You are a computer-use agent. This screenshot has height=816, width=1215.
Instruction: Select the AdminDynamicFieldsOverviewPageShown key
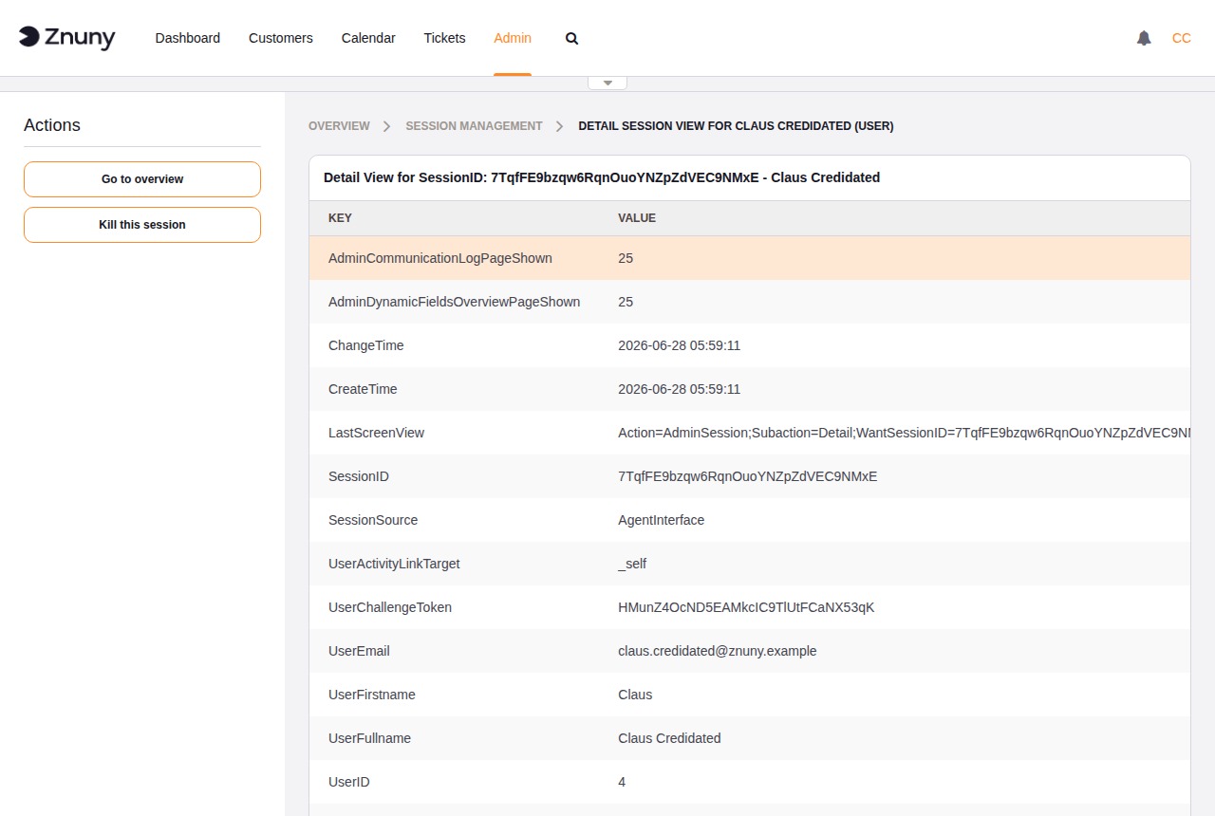(x=454, y=302)
